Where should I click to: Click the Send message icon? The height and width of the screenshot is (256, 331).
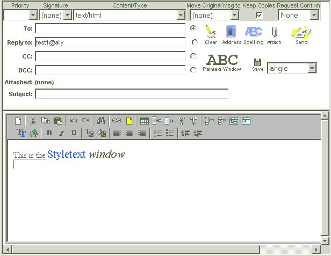[x=301, y=34]
